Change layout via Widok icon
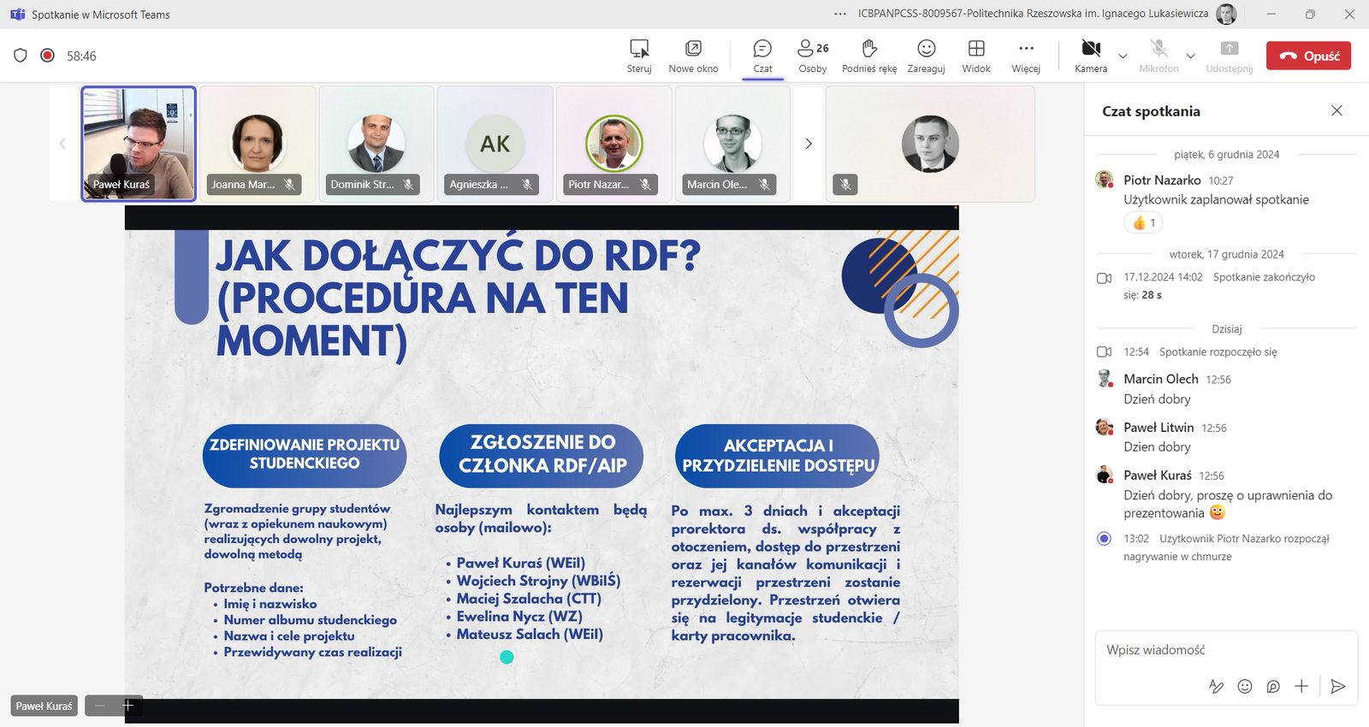Viewport: 1369px width, 727px height. [x=975, y=56]
